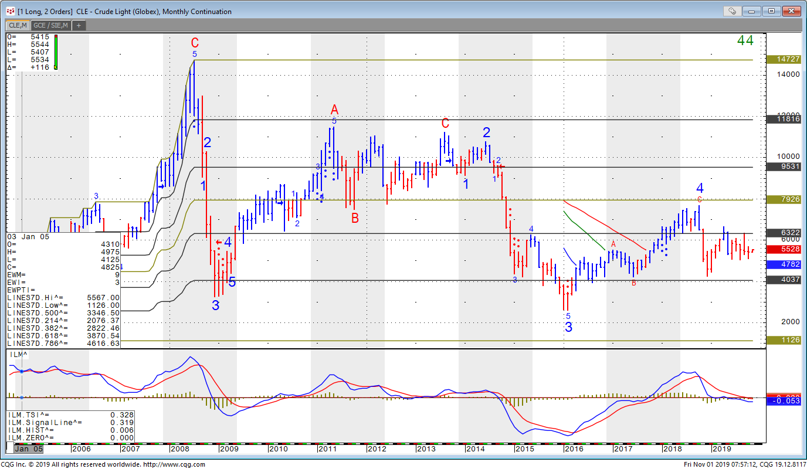Click the green bar-range indicator beside OHLC
The image size is (807, 469).
[56, 52]
